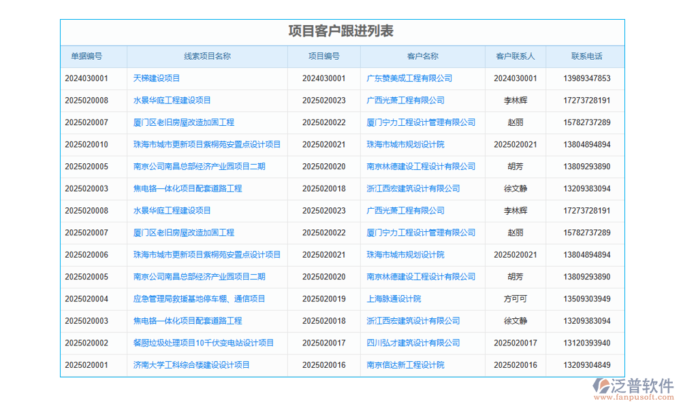The height and width of the screenshot is (408, 681).
Task: Open customer 广东赞美成工程有限公司
Action: (x=409, y=78)
